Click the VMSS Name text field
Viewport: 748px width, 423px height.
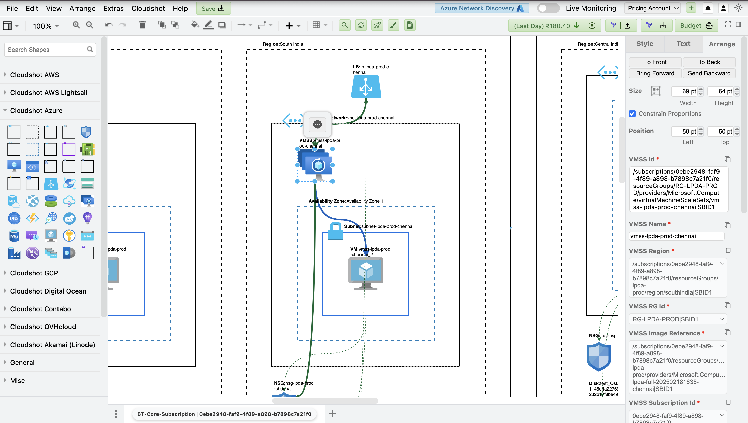[677, 236]
